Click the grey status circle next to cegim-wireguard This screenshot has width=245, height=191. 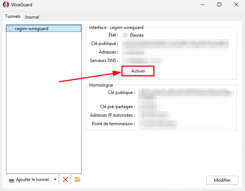[11, 28]
